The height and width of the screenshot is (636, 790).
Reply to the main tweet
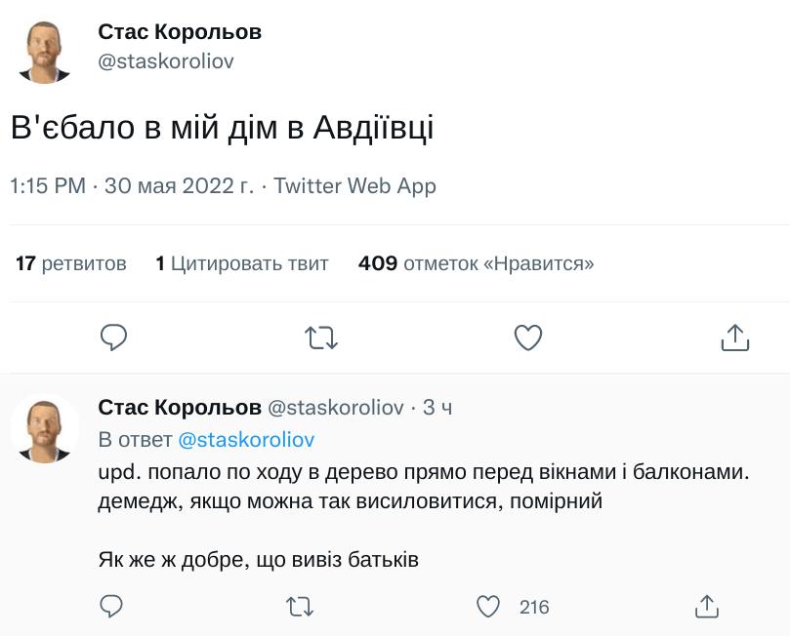[x=114, y=338]
